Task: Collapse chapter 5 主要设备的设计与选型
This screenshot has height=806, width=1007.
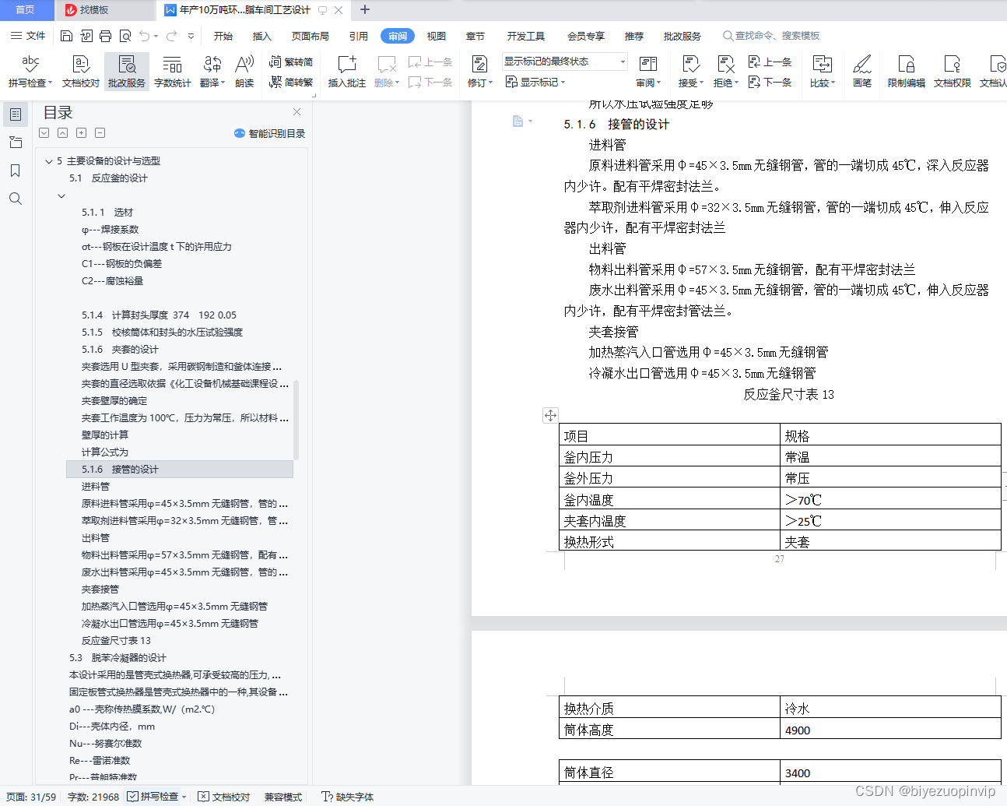Action: pos(49,161)
